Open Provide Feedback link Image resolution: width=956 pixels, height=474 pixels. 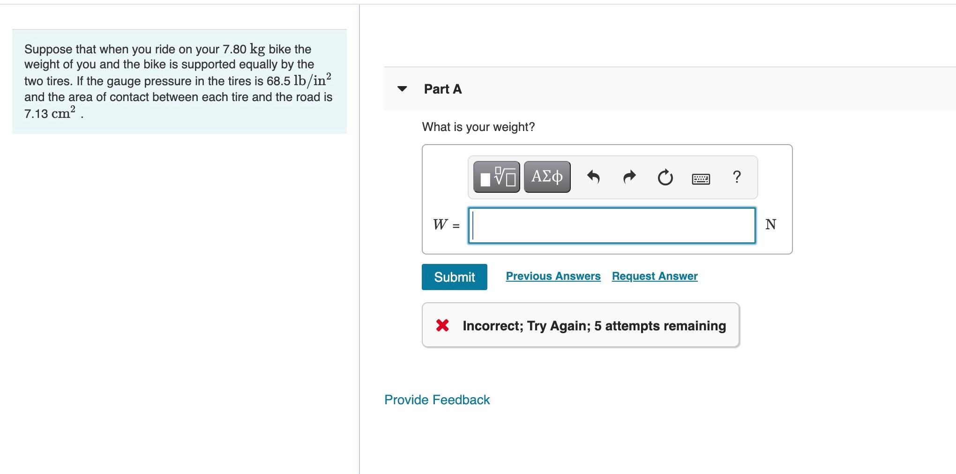tap(437, 400)
